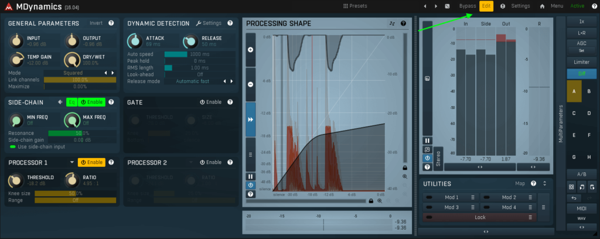This screenshot has height=239, width=600.
Task: Click the side-chain speaker listen icon
Action: [60, 102]
